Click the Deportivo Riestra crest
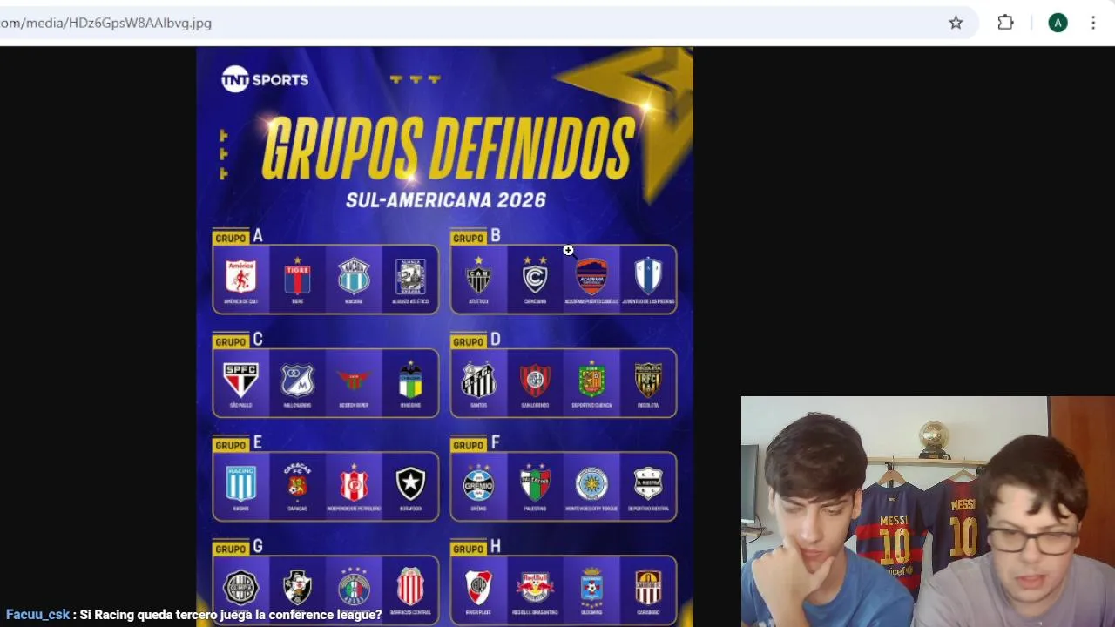Screen dimensions: 1115x627 (x=648, y=483)
